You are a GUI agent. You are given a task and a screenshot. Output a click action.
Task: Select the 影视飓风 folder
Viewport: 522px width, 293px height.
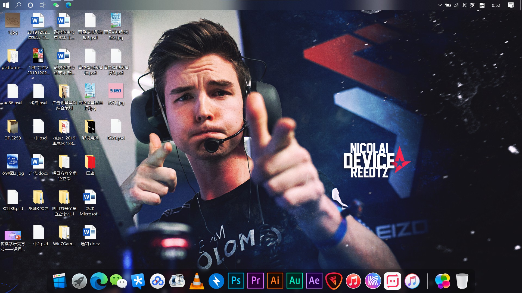90,130
